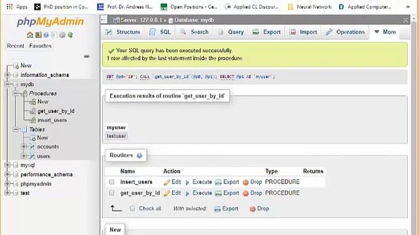Viewport: 419px width, 235px height.
Task: Expand the mysql database node
Action: 7,165
